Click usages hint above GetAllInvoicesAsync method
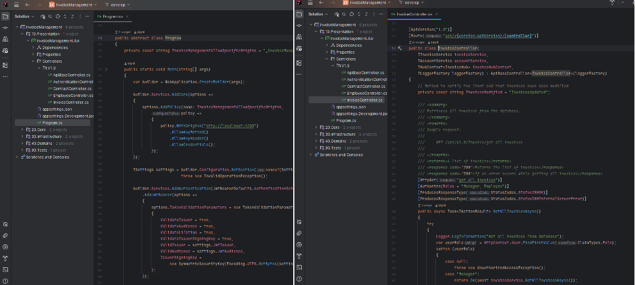This screenshot has height=285, width=635. click(426, 206)
